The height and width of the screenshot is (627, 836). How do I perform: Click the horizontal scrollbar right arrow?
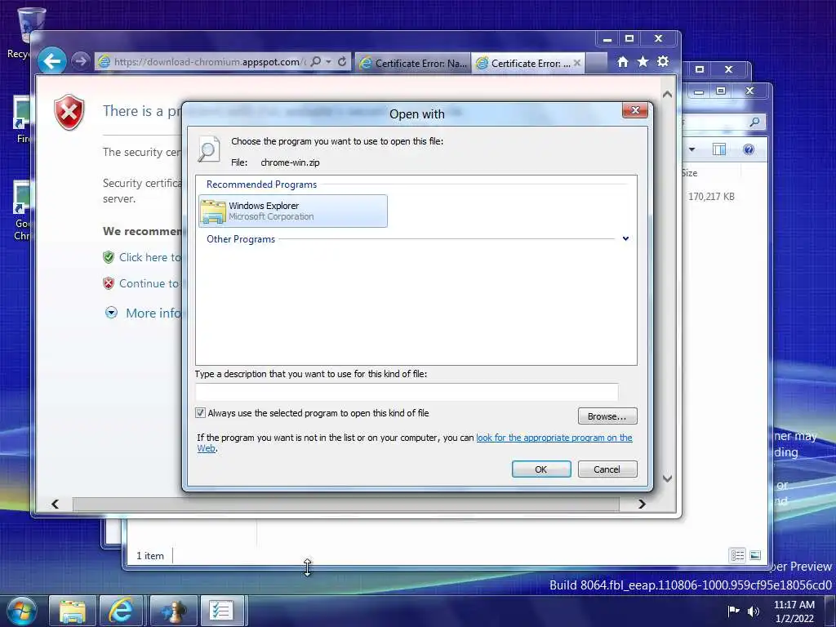[642, 504]
